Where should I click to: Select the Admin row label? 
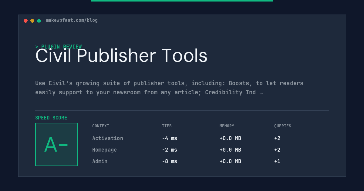point(100,161)
